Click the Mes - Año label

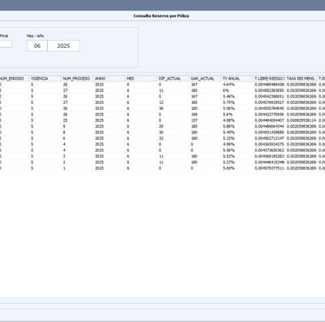click(35, 36)
